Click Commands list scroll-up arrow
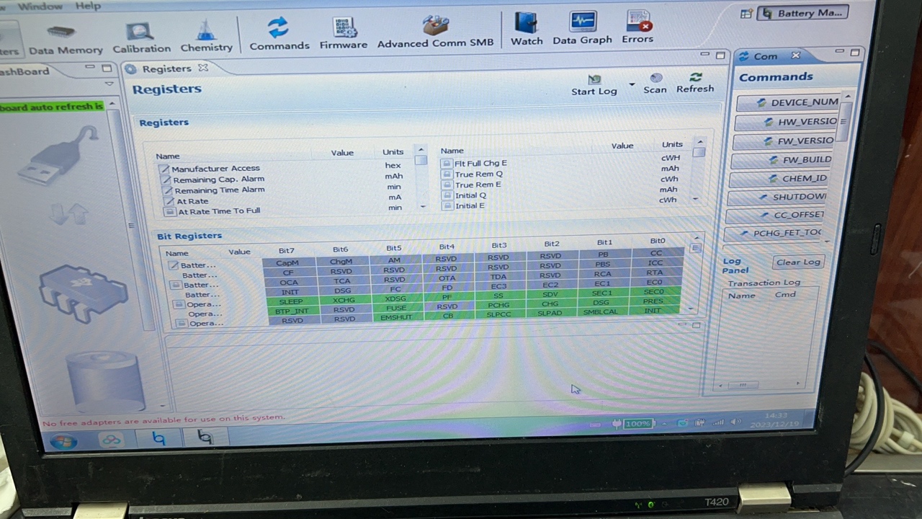This screenshot has width=922, height=519. (848, 97)
